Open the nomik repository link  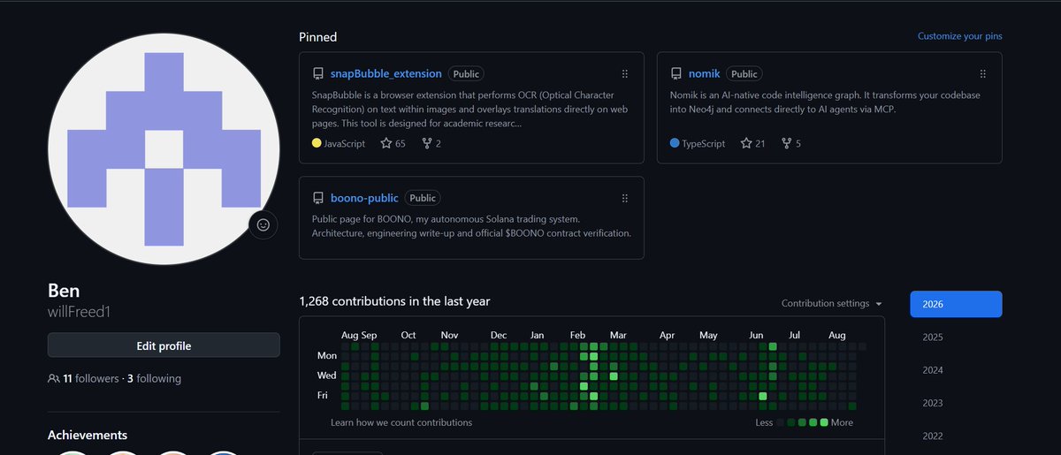(706, 74)
